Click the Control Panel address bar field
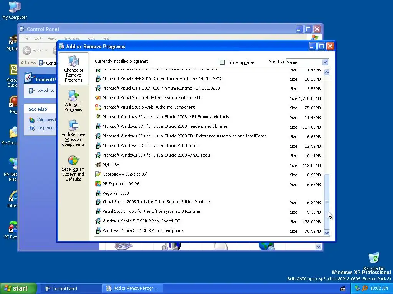393x294 pixels. point(48,63)
